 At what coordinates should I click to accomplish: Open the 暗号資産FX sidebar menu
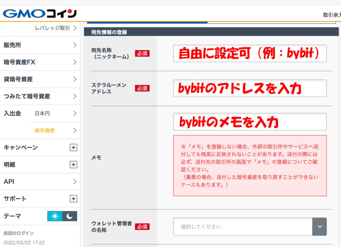(40, 62)
